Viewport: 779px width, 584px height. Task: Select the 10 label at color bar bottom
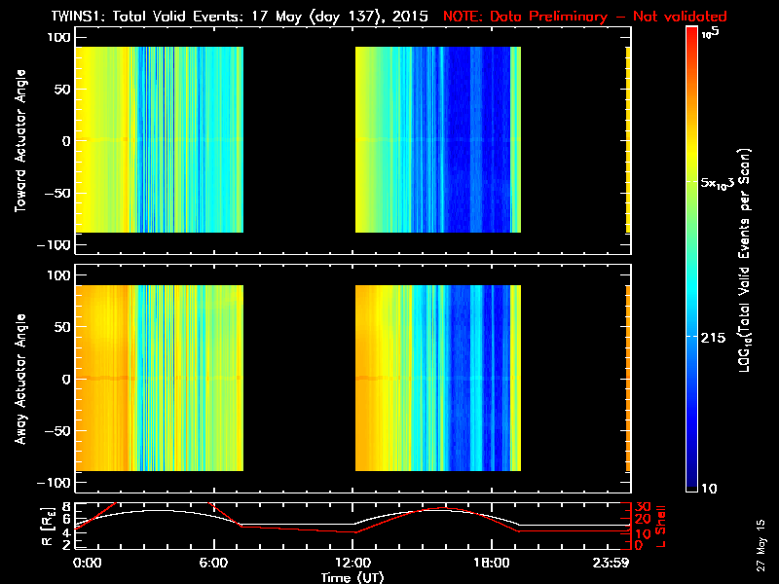(710, 487)
